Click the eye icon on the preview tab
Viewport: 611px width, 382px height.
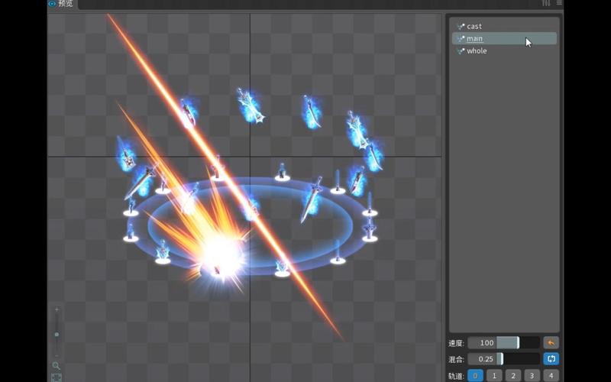(x=52, y=3)
